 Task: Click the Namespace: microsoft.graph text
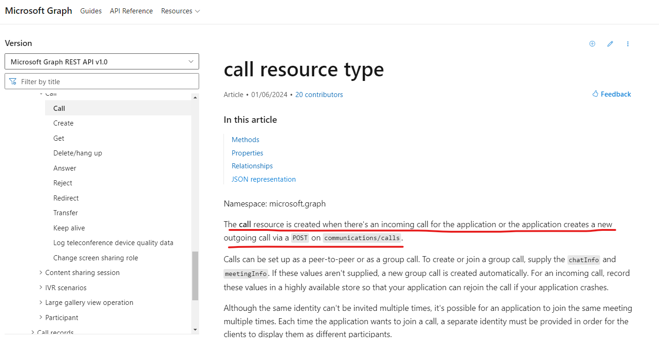[x=275, y=204]
